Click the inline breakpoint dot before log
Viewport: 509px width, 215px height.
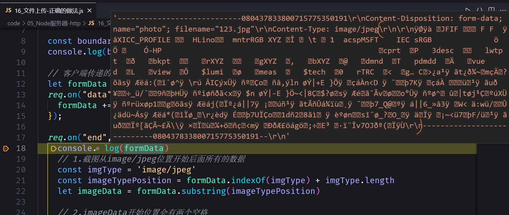[x=98, y=148]
